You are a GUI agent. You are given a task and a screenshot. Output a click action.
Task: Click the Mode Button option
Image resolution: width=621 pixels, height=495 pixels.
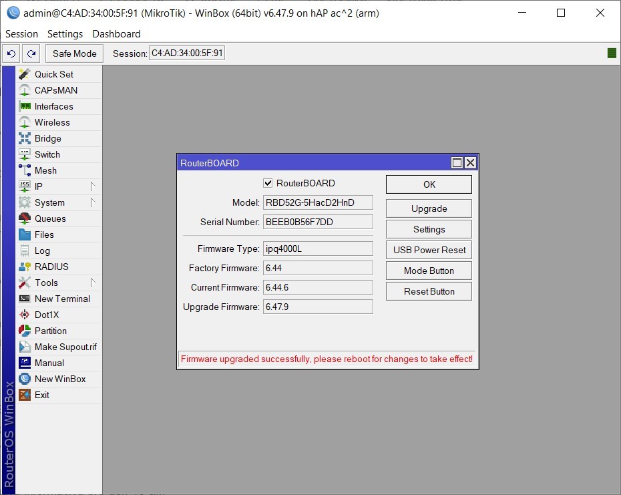coord(429,271)
